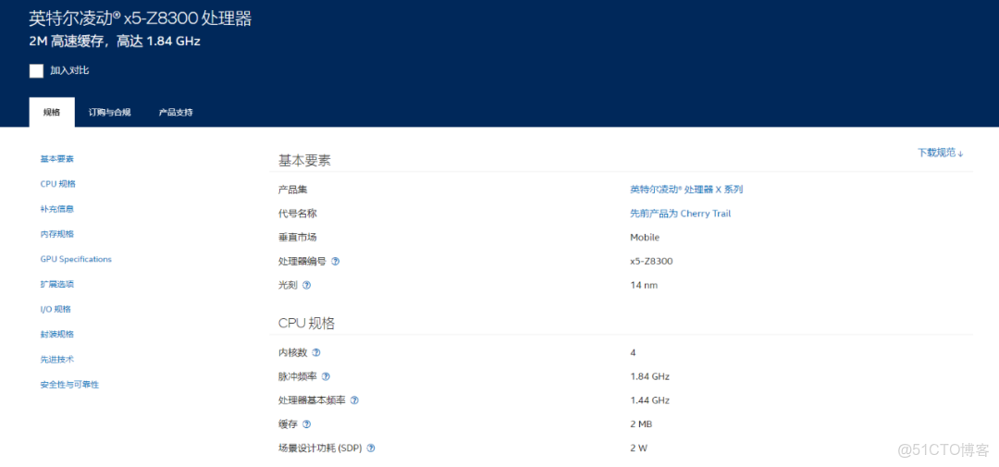Click help icon next to 内核数
Screen dimensions: 999x467
click(316, 352)
